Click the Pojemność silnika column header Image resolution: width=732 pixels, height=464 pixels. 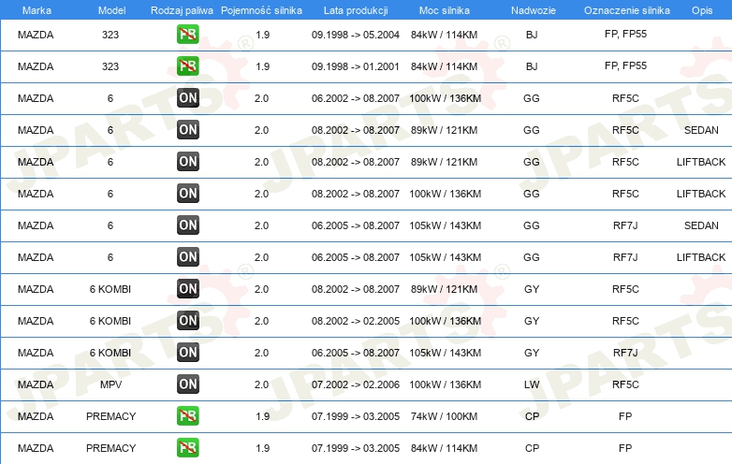point(261,10)
